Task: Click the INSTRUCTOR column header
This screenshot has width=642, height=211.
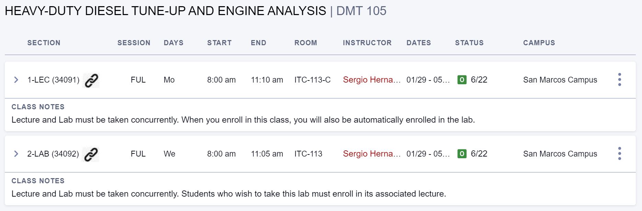Action: tap(367, 43)
